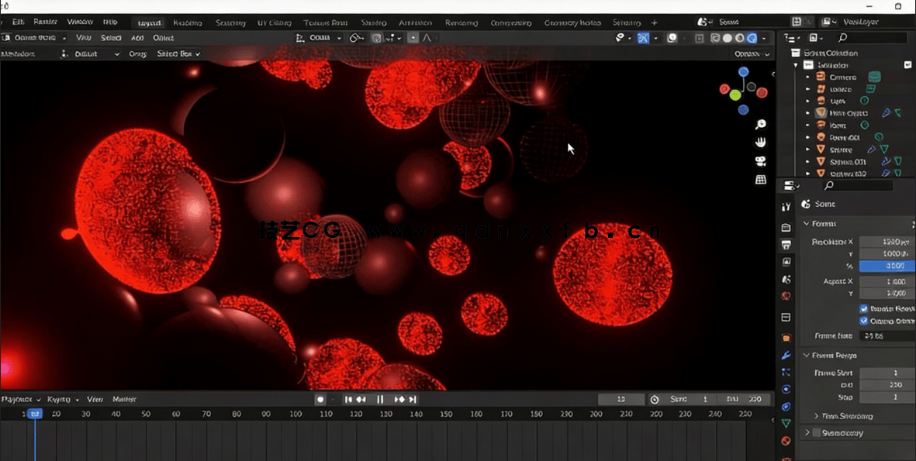This screenshot has height=461, width=916.
Task: Enable the Stereoscopy checkbox
Action: point(816,433)
